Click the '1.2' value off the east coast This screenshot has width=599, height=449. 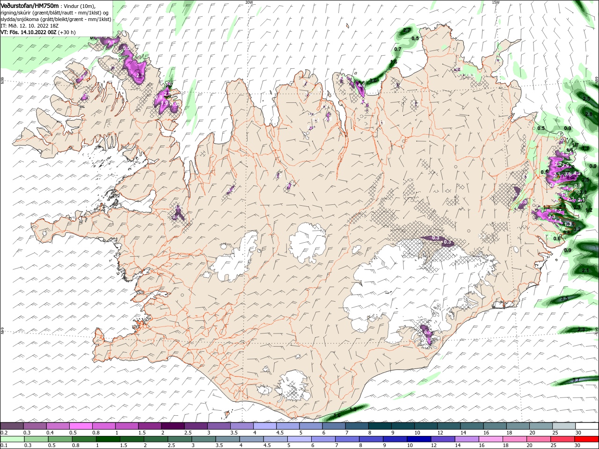[x=589, y=210]
